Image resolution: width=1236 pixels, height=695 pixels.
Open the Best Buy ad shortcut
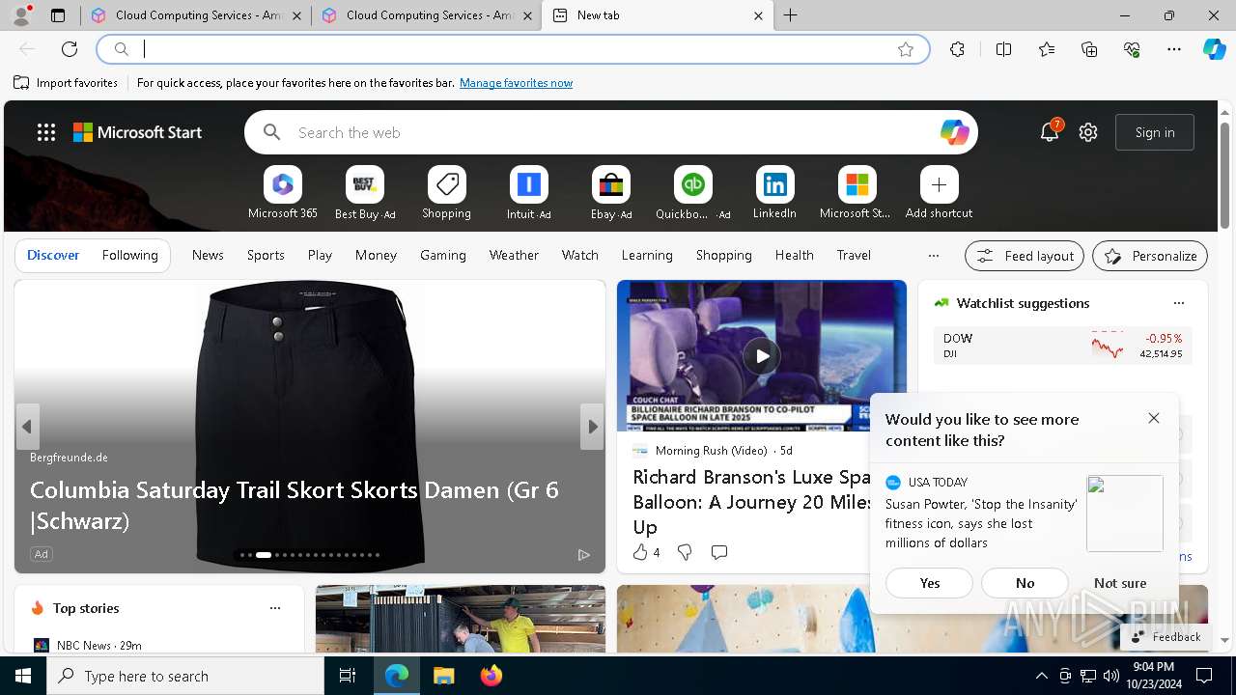click(x=364, y=193)
